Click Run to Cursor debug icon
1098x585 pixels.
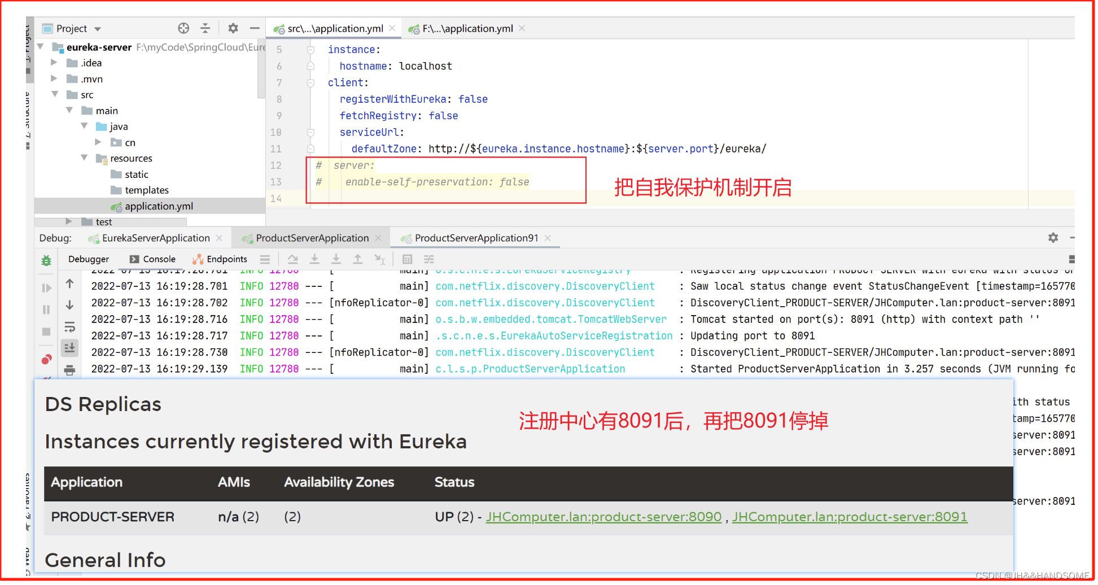tap(380, 259)
